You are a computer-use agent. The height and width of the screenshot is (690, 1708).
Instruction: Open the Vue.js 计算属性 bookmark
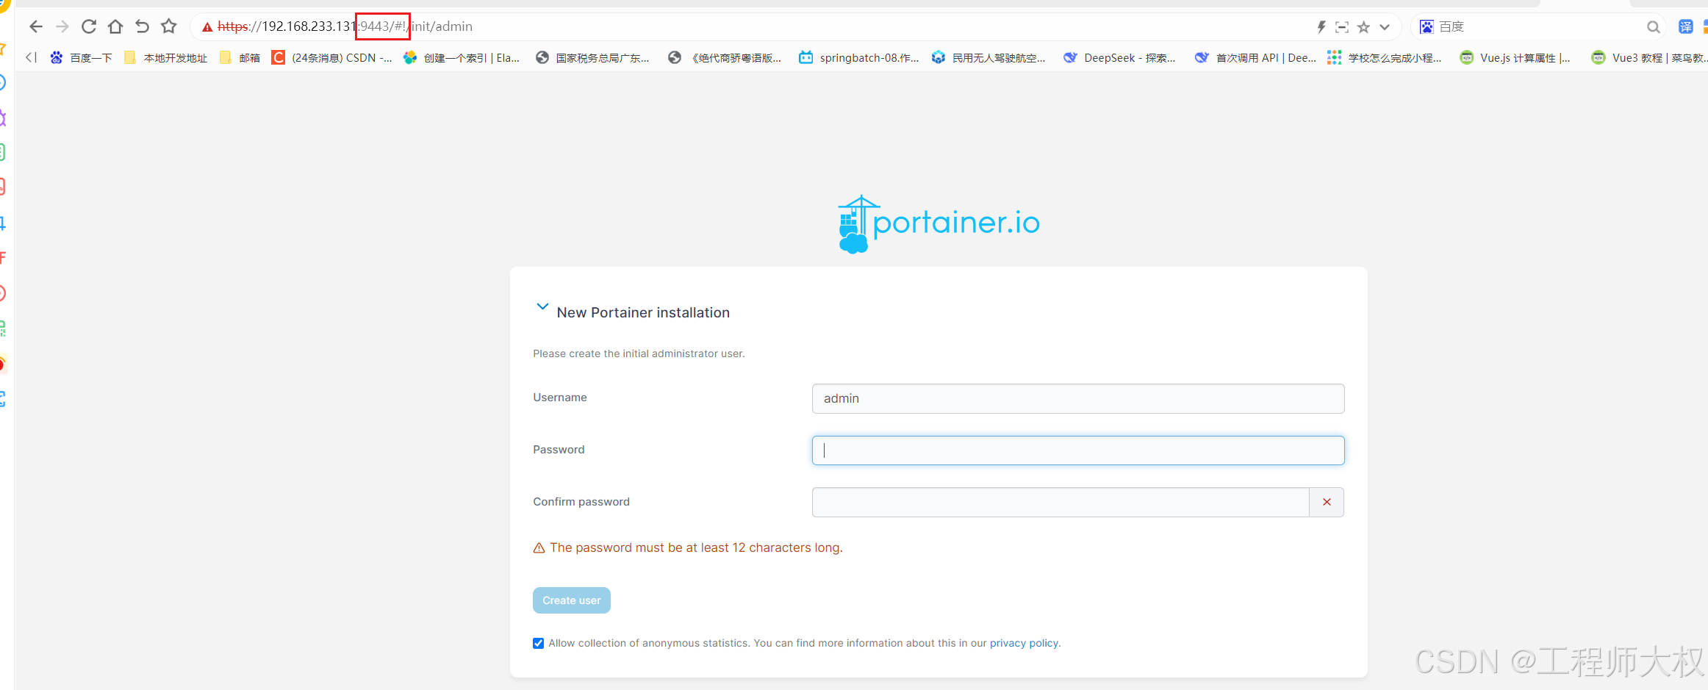pyautogui.click(x=1515, y=57)
